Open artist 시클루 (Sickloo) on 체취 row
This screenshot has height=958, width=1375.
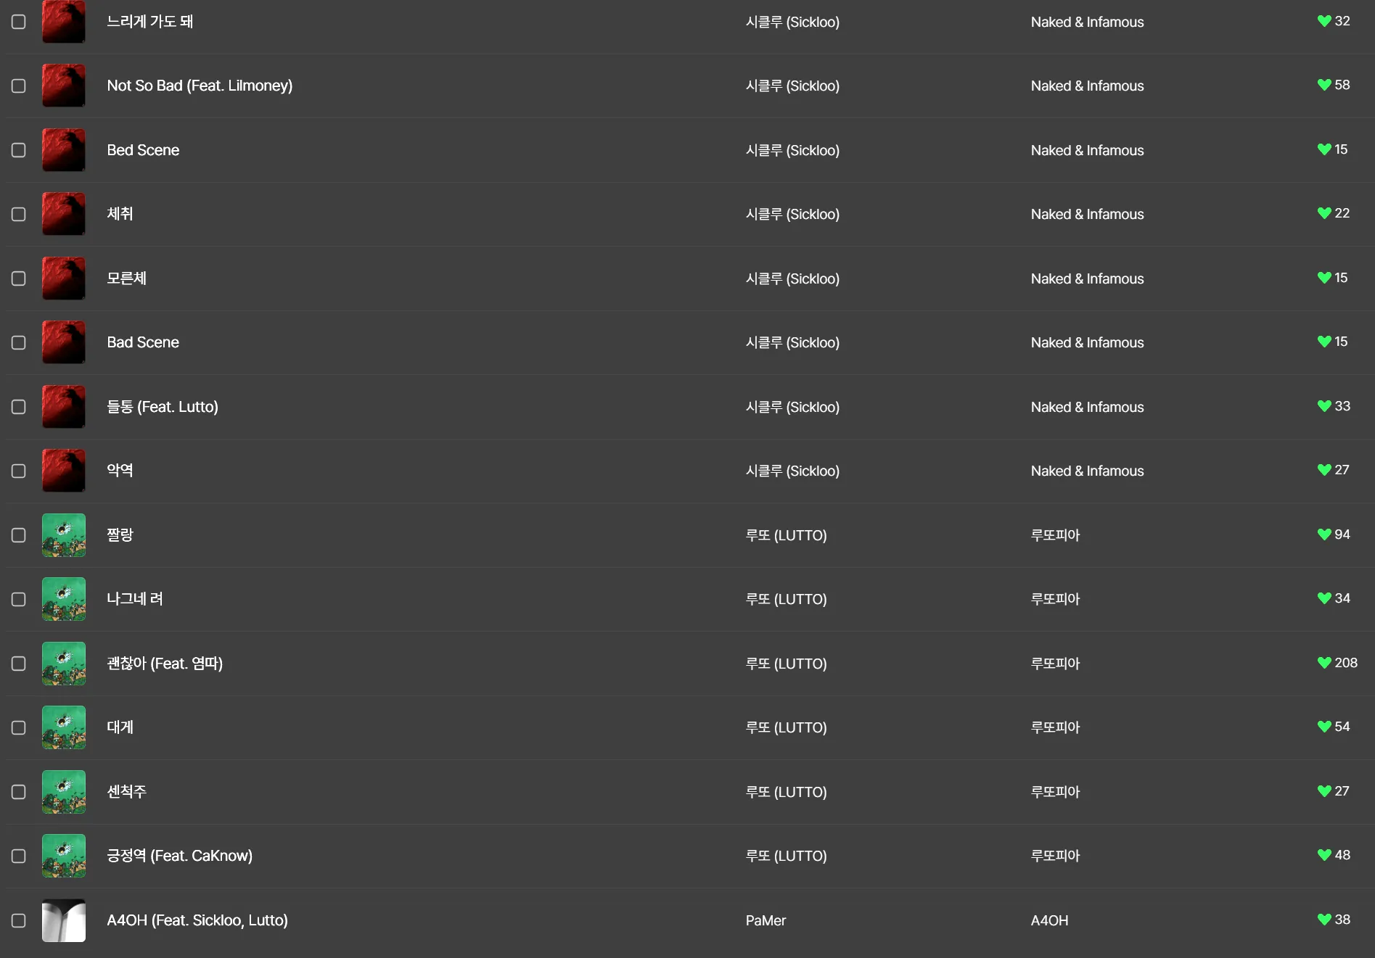click(792, 214)
